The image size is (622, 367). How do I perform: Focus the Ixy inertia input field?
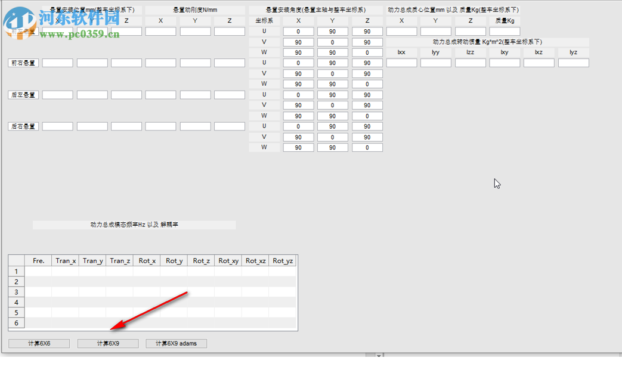coord(505,63)
